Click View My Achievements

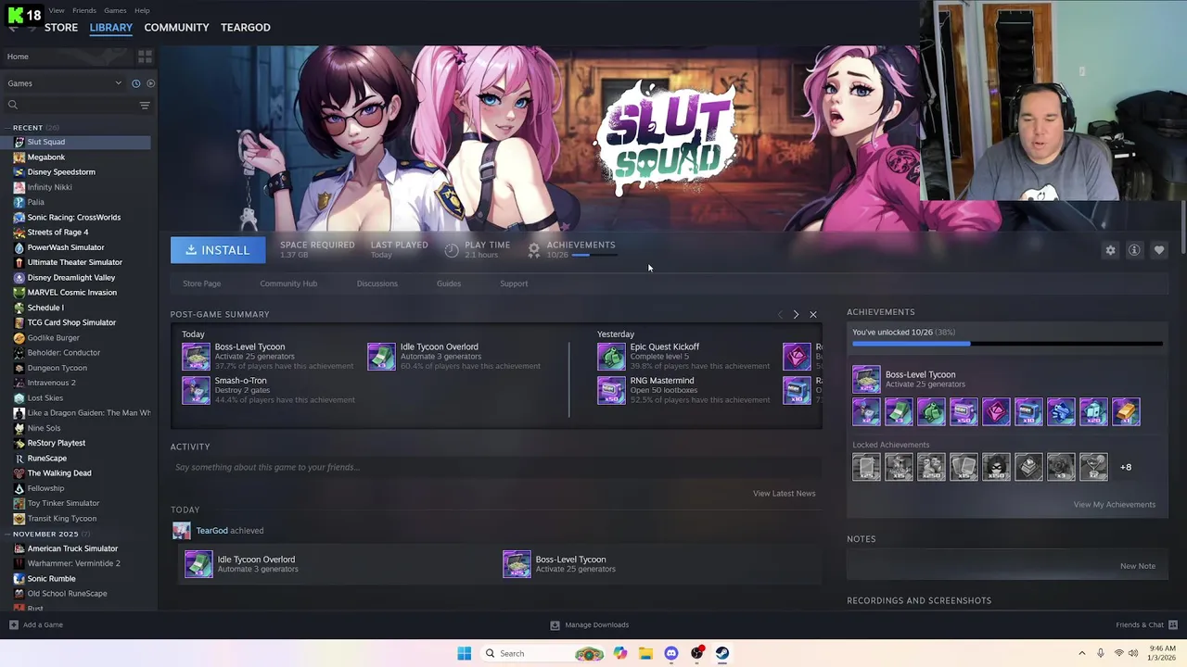pyautogui.click(x=1115, y=505)
